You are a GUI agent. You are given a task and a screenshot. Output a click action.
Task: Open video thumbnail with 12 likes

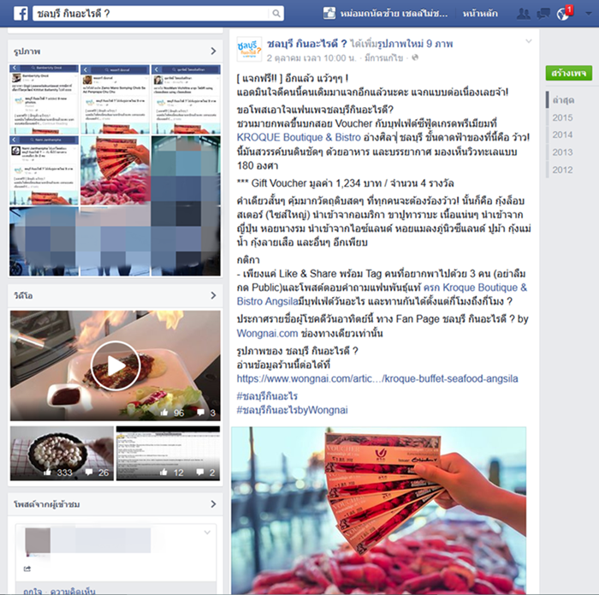click(x=168, y=453)
